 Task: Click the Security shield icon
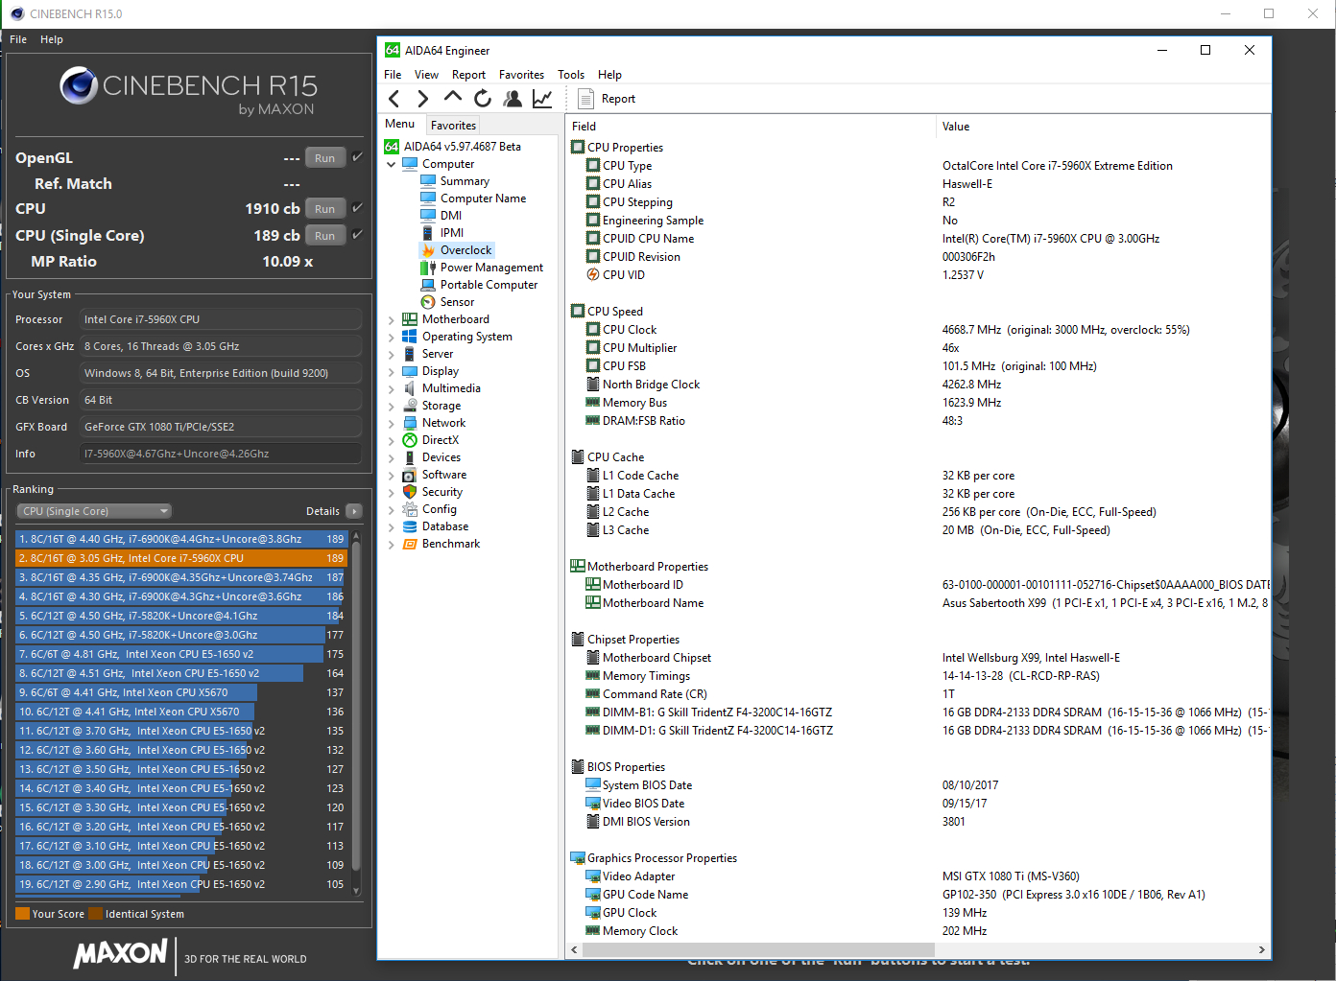click(410, 492)
